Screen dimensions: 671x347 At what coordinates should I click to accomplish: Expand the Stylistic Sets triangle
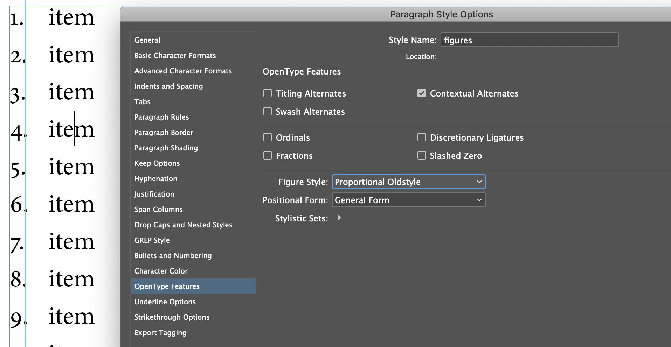[x=339, y=218]
